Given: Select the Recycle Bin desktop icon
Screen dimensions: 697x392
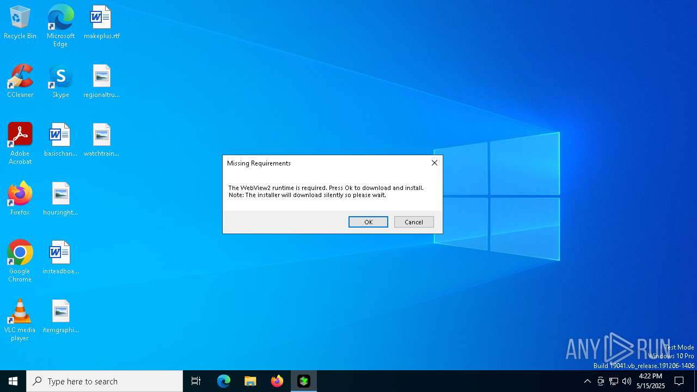Looking at the screenshot, I should (20, 23).
